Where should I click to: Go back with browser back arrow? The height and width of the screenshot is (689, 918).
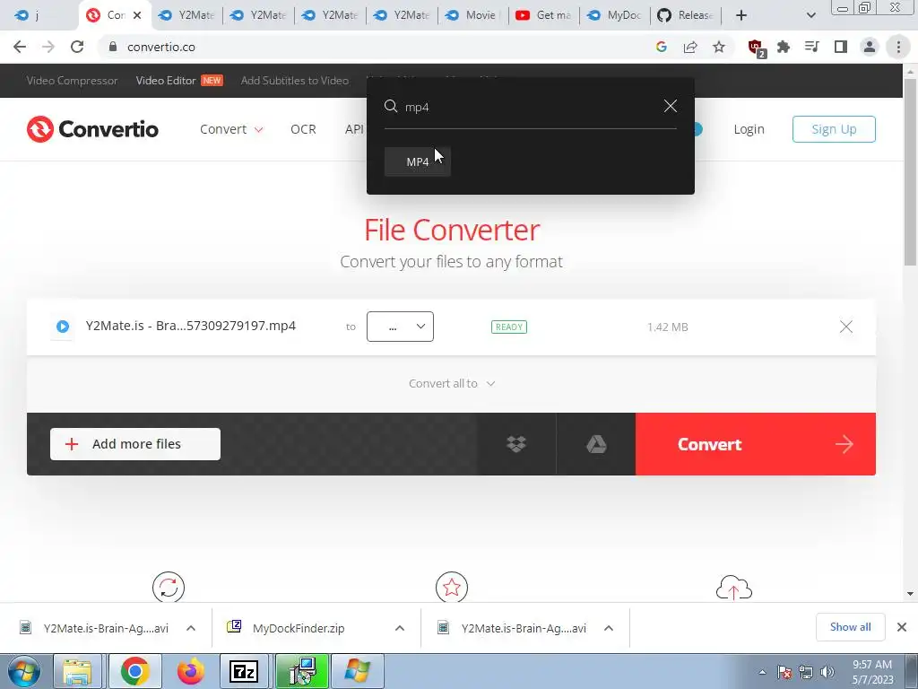click(20, 47)
